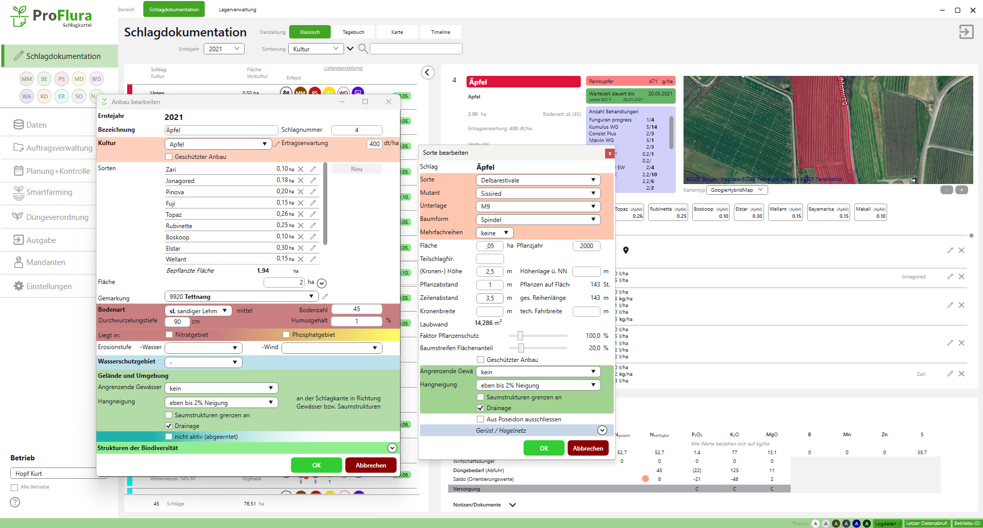Screen dimensions: 983x528
Task: Click Abbrechen in Sorte bearbeiten dialog
Action: [x=588, y=448]
